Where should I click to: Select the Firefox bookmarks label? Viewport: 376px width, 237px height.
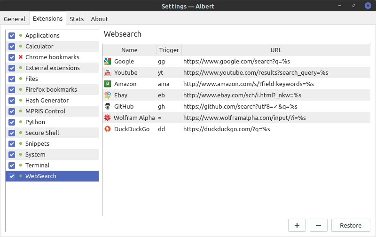(x=51, y=89)
